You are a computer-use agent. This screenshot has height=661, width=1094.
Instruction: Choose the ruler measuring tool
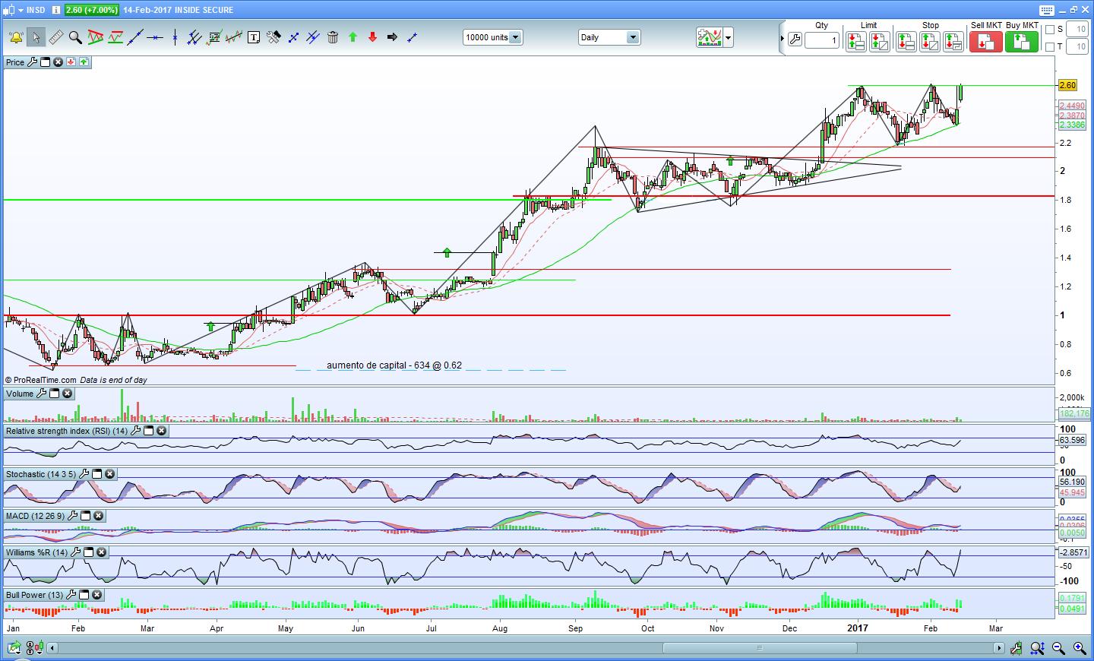pos(55,37)
